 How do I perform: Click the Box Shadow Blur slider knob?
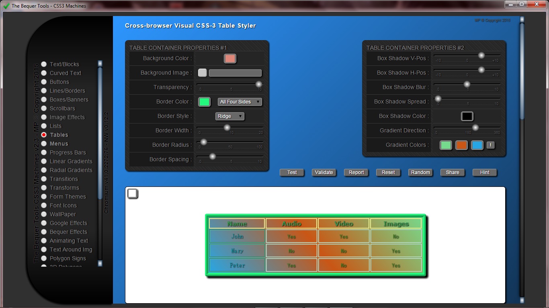(467, 84)
